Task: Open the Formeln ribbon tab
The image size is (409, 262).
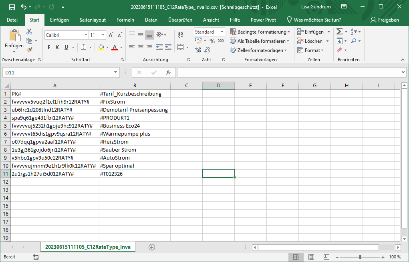Action: [125, 20]
